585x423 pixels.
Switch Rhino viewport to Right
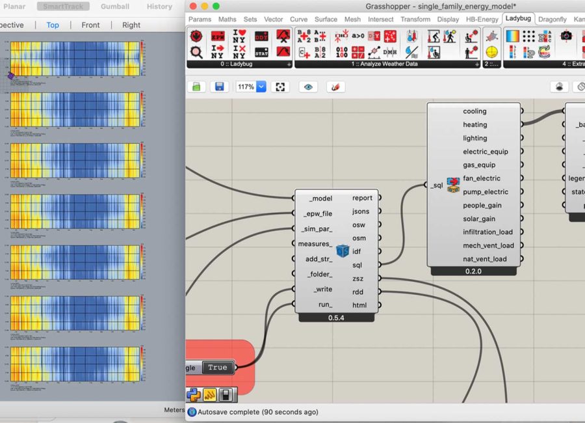click(131, 25)
